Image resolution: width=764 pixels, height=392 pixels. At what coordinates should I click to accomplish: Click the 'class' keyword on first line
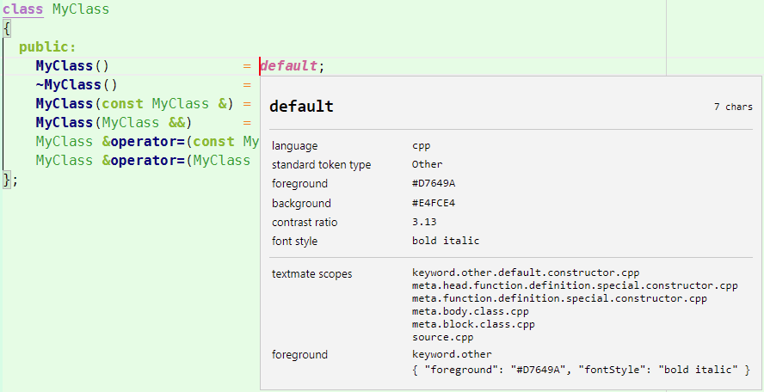coord(23,9)
